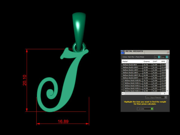Click the vertical scrollbar thumb in metal list
This screenshot has height=135, width=180.
click(168, 66)
